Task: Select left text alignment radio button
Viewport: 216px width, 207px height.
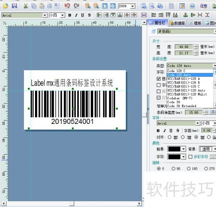Action: tap(169, 137)
